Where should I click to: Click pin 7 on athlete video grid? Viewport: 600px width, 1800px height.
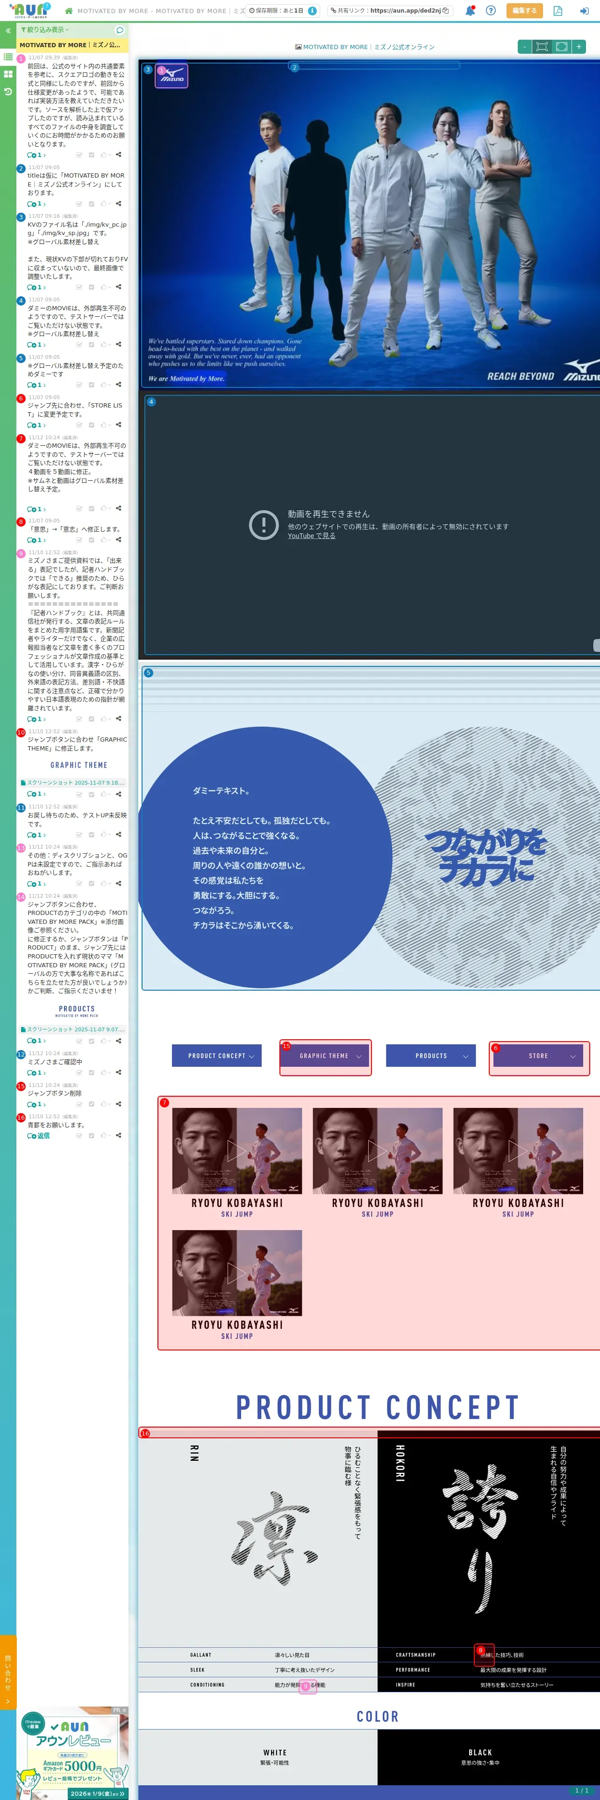164,1103
